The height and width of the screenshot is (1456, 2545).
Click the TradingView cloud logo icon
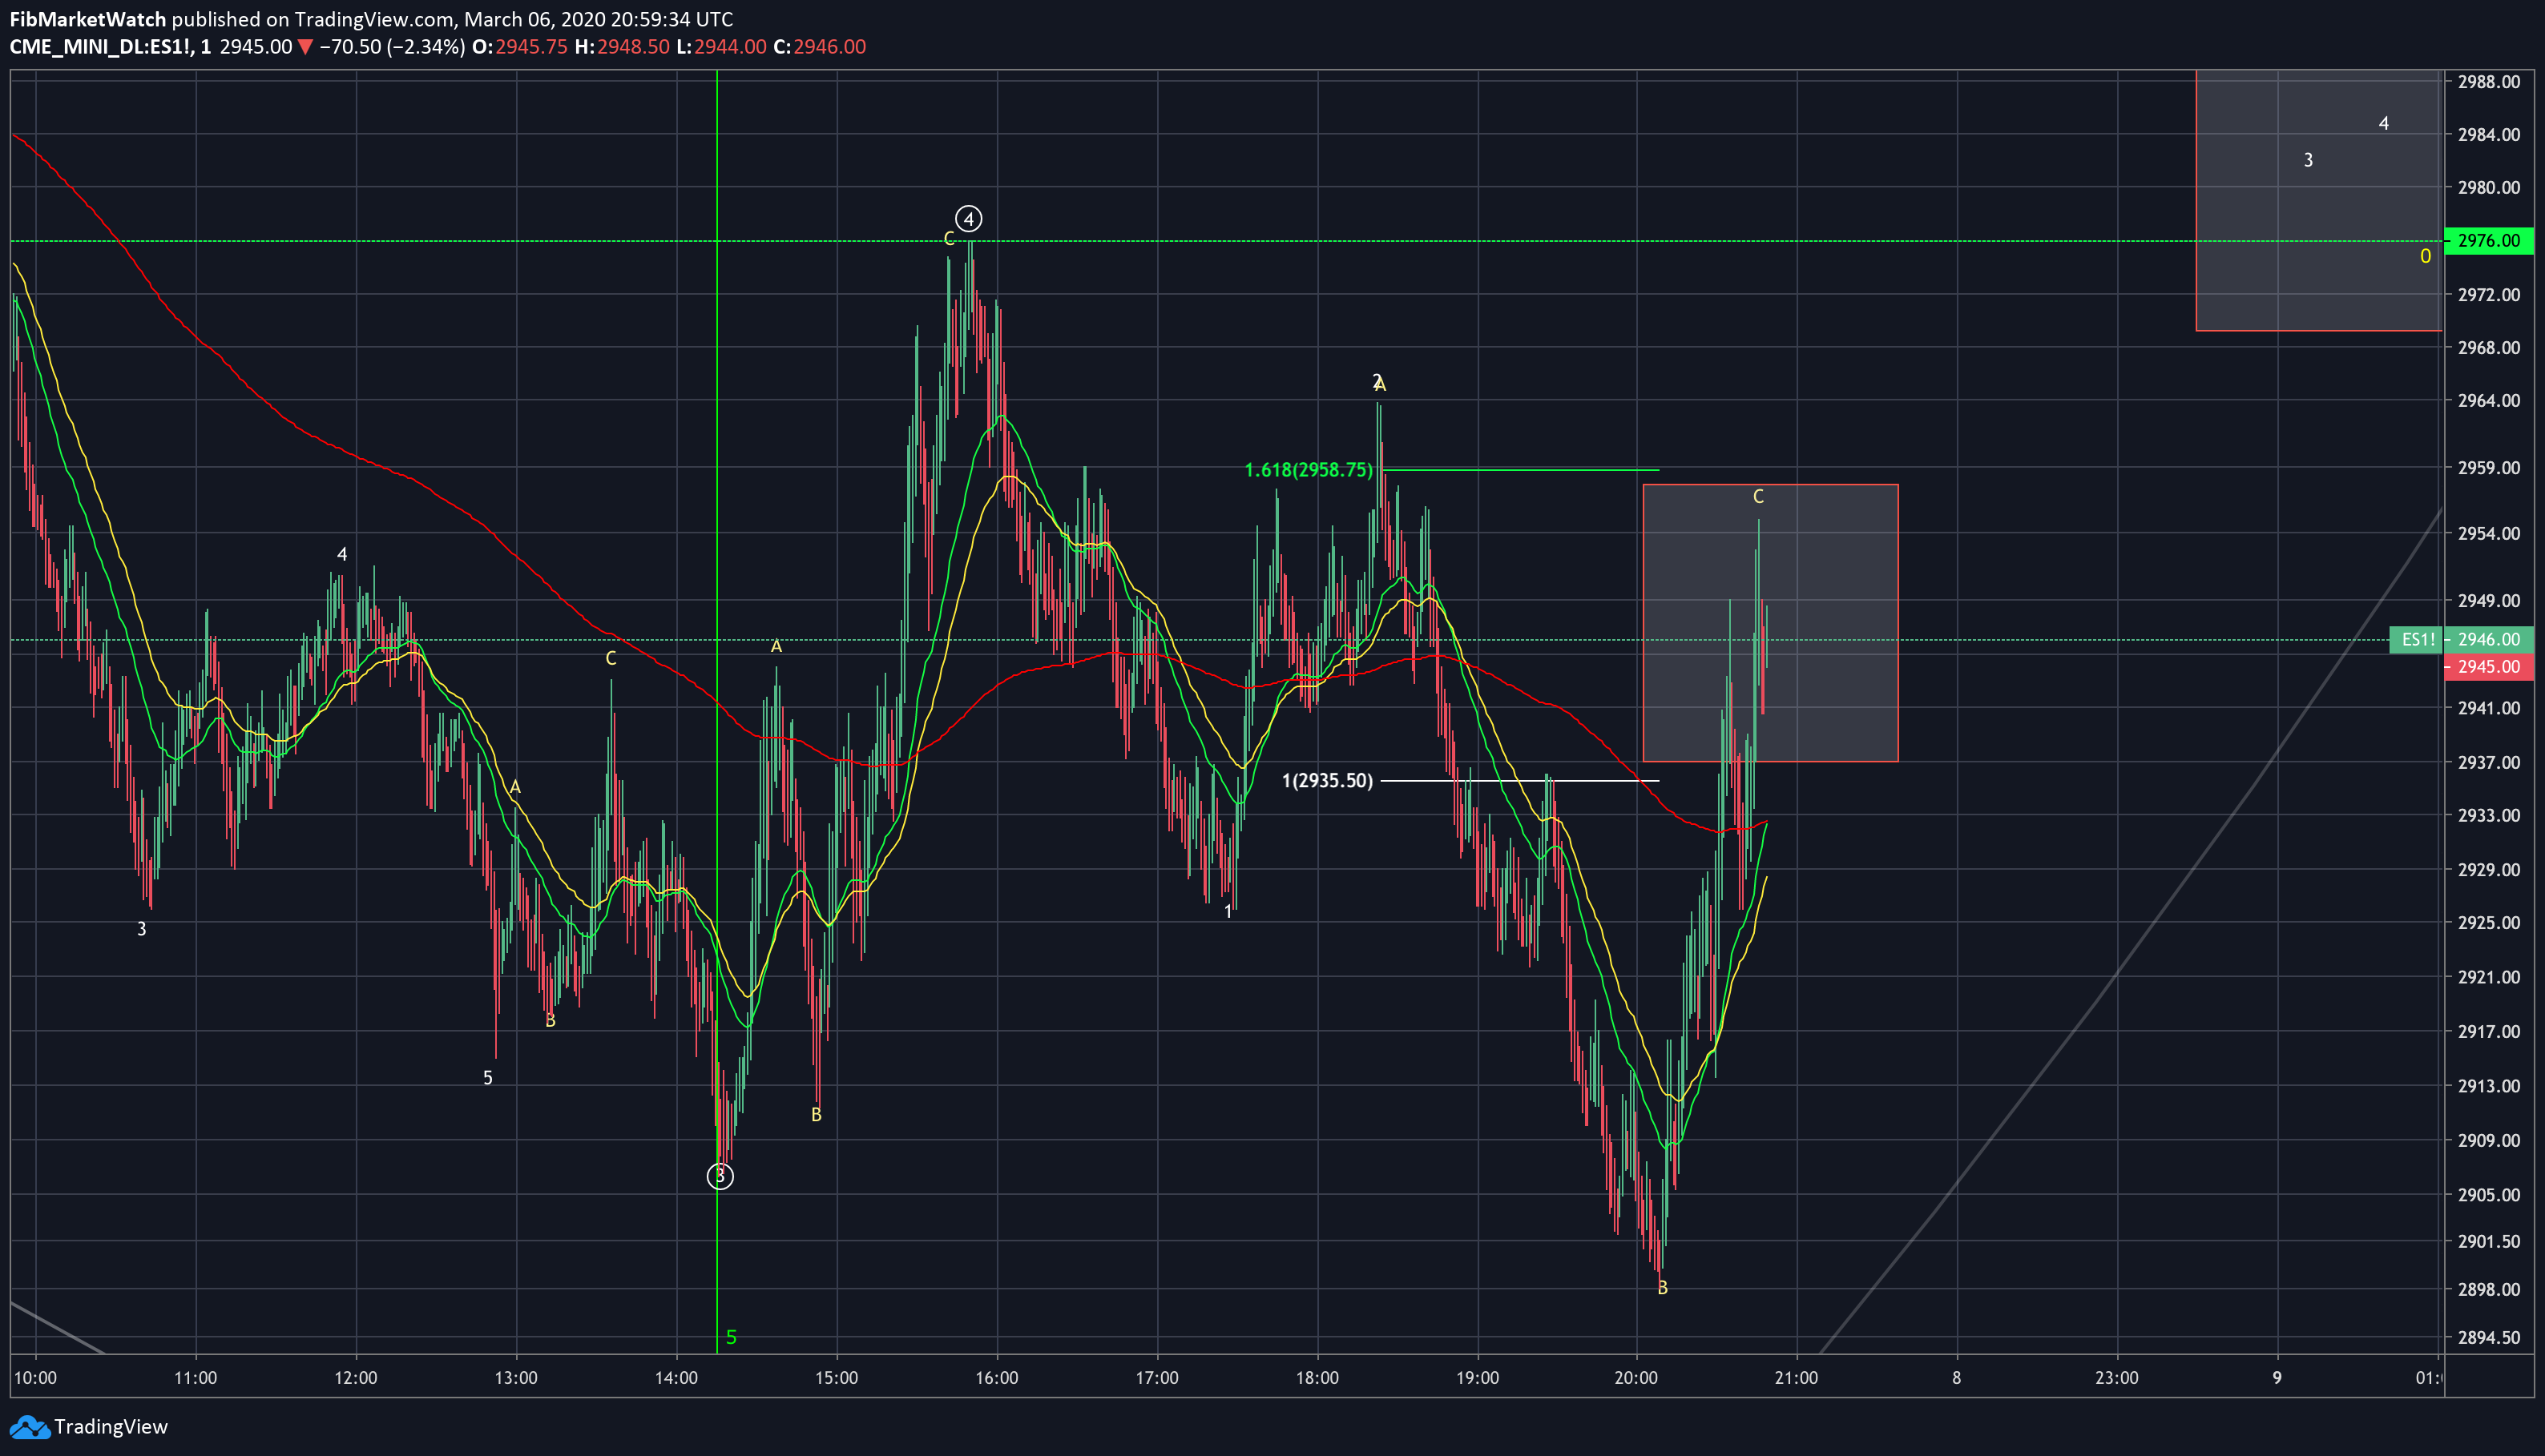coord(29,1427)
